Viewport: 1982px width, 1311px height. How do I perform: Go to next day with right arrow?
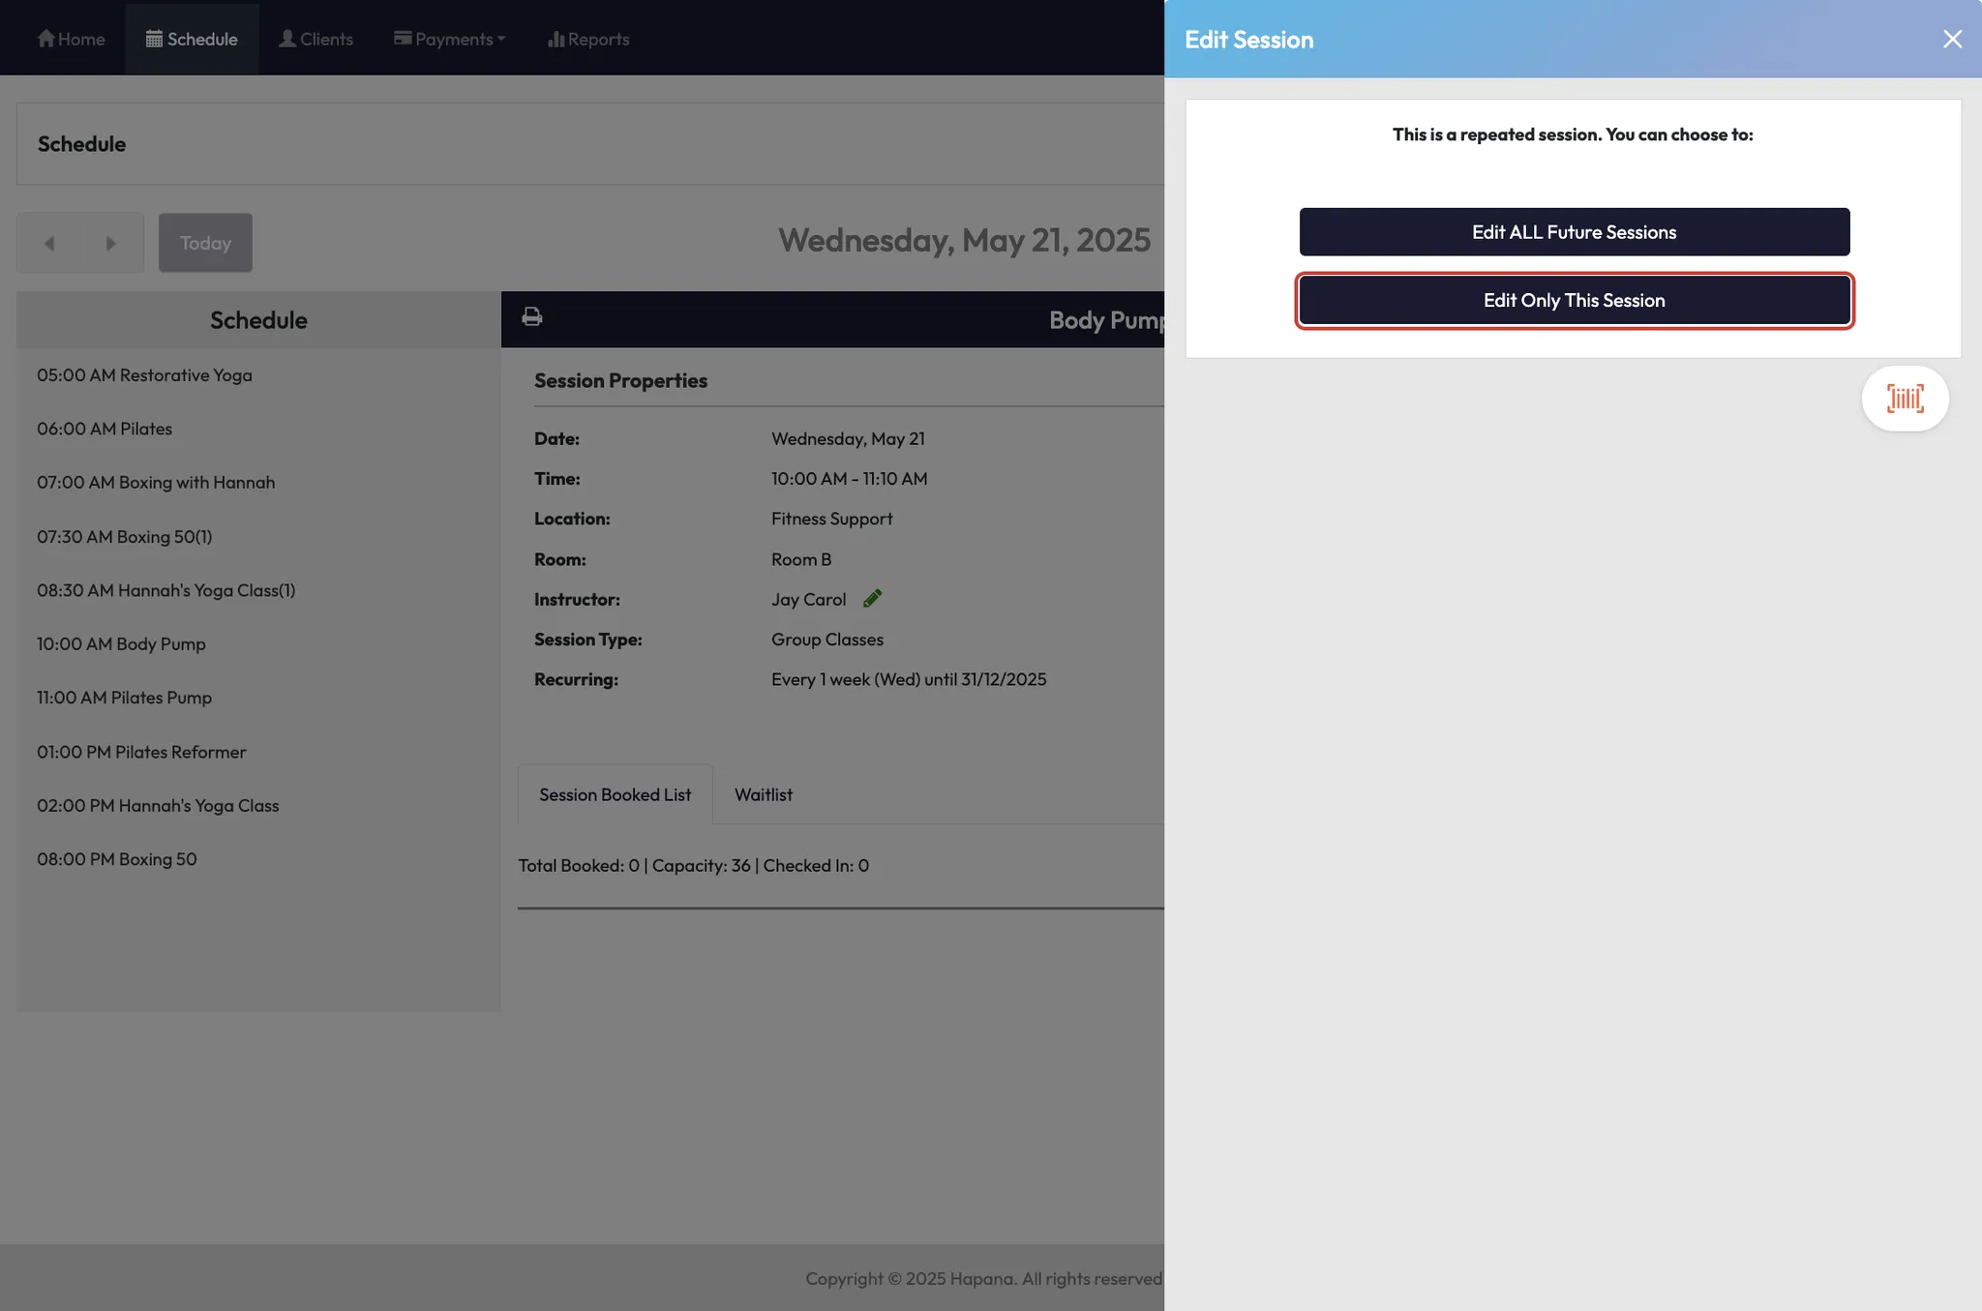110,244
